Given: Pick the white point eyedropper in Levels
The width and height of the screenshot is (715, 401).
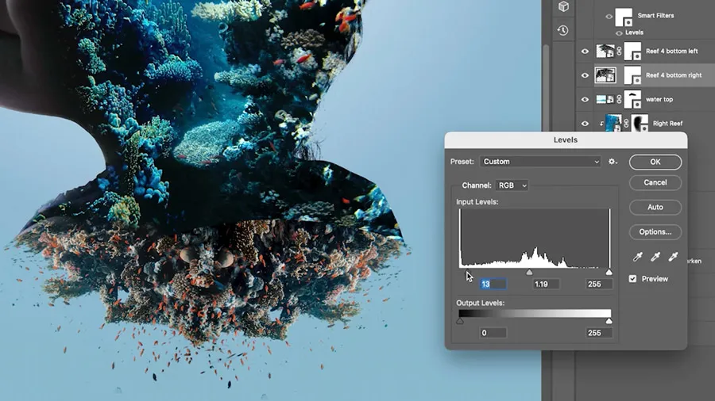Looking at the screenshot, I should tap(673, 257).
